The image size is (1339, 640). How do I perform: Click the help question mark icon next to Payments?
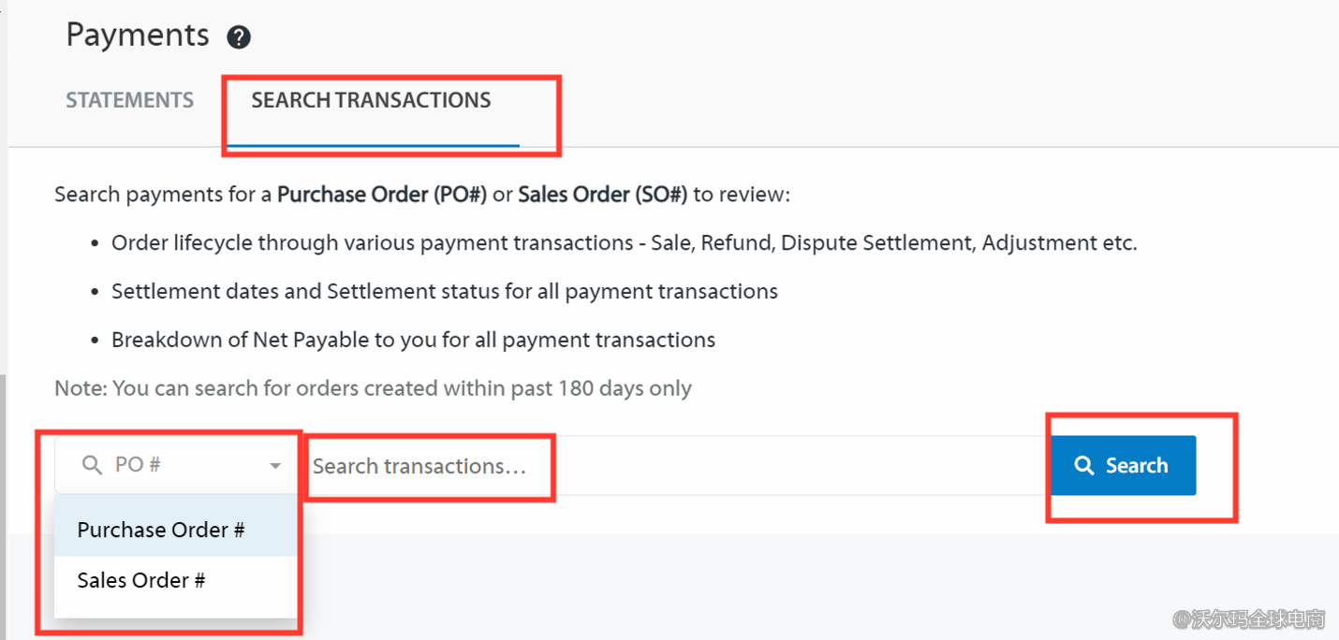coord(239,36)
